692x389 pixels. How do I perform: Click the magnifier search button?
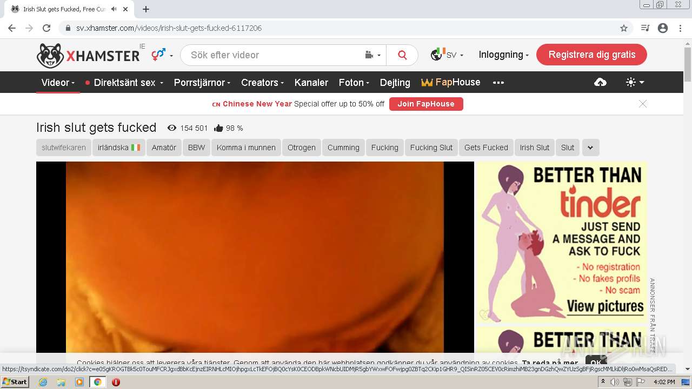(x=402, y=55)
